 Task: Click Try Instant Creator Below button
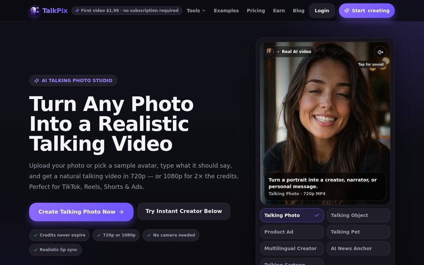(x=184, y=211)
